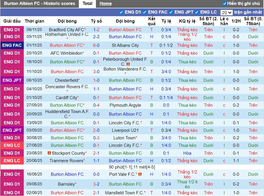Switch to the Home tab
Screen dimensions: 264x196
pos(105,3)
